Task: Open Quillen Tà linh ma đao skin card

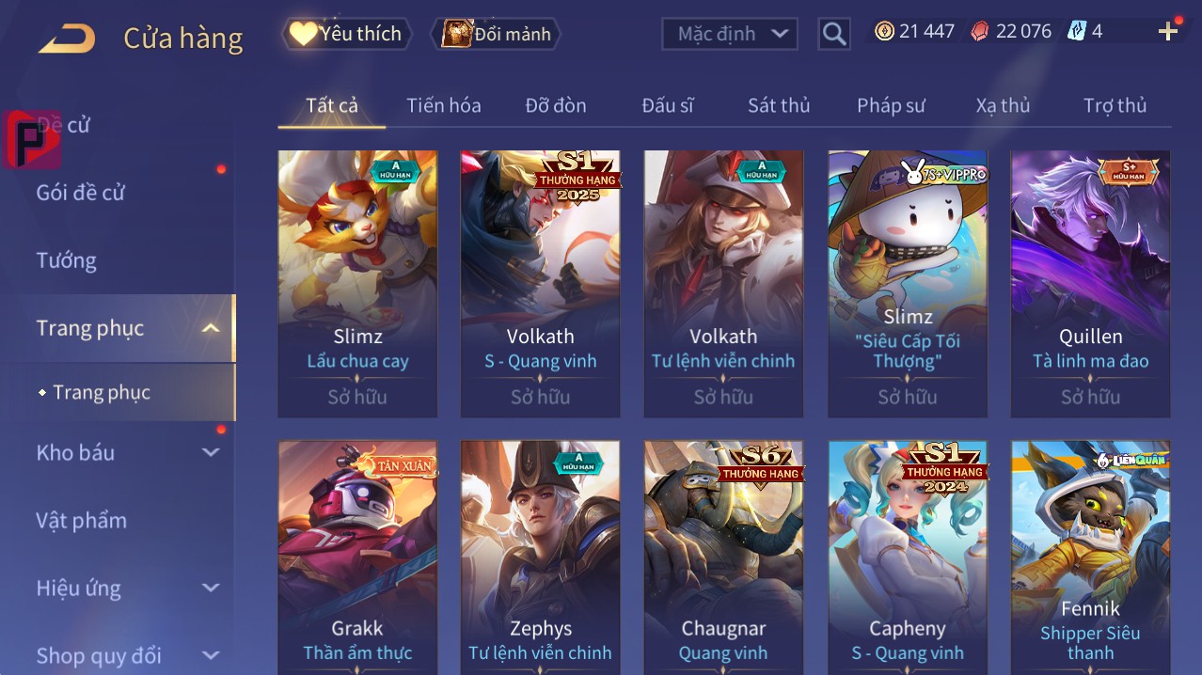Action: pos(1090,284)
